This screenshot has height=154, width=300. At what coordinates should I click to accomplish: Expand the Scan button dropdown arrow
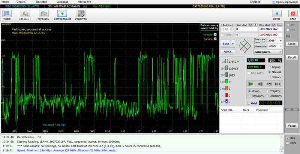(x=233, y=44)
